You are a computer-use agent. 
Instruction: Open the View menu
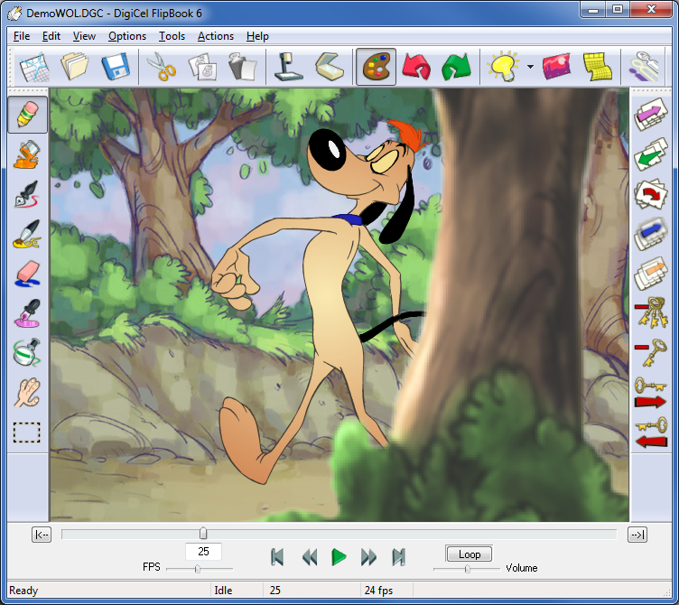pyautogui.click(x=84, y=36)
